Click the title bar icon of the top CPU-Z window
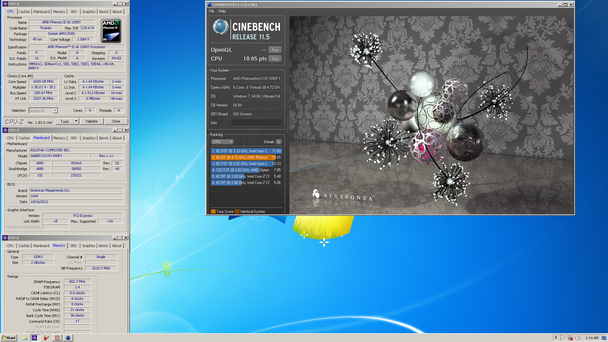 [5, 4]
